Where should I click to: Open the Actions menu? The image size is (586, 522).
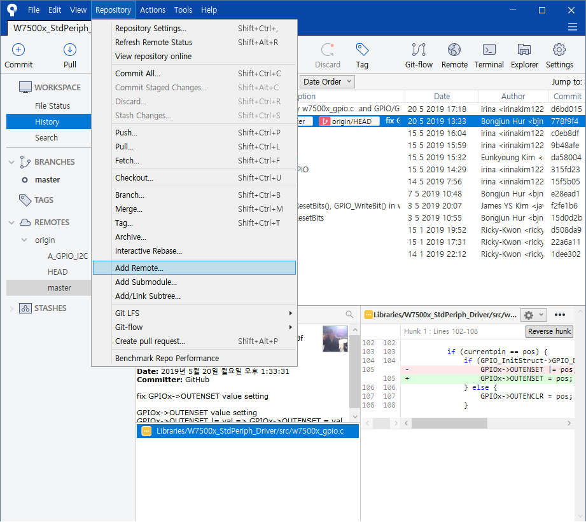click(153, 10)
